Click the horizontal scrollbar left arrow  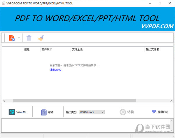click(x=4, y=101)
